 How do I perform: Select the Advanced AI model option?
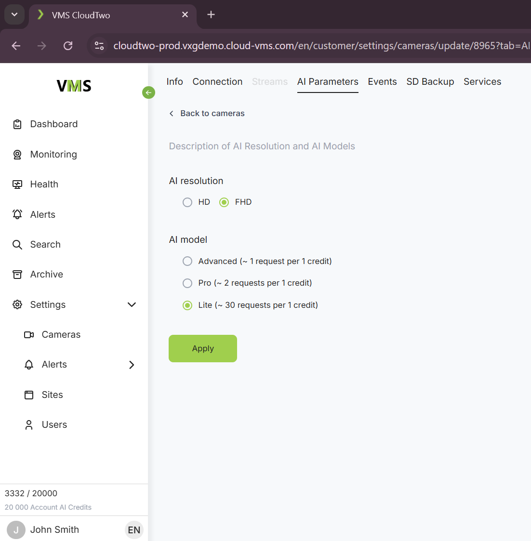point(187,261)
